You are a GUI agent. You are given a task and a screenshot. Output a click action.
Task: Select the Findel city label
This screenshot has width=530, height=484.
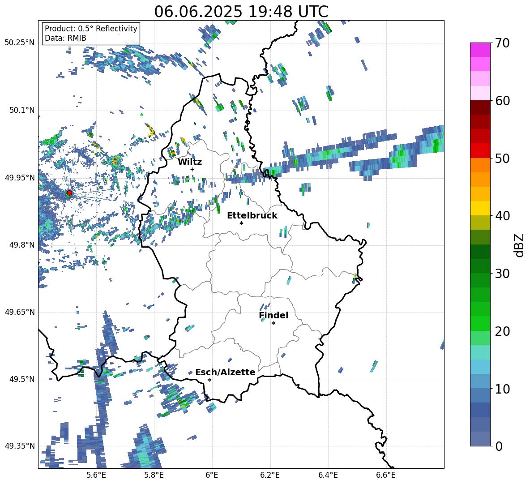[274, 315]
